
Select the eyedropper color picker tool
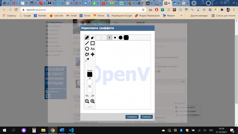pyautogui.click(x=87, y=60)
